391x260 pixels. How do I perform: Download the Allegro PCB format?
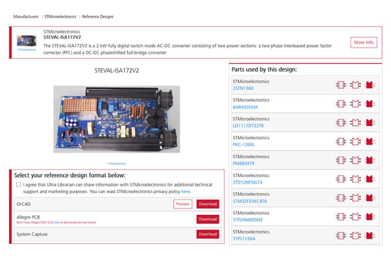coord(207,219)
